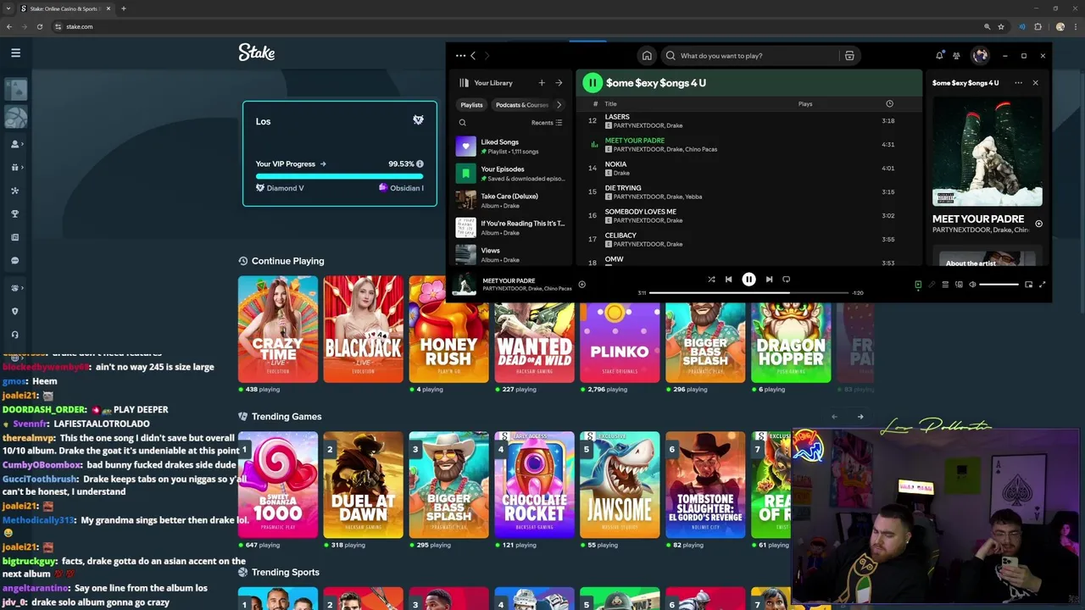Skip to next track
The image size is (1085, 610).
click(x=769, y=280)
